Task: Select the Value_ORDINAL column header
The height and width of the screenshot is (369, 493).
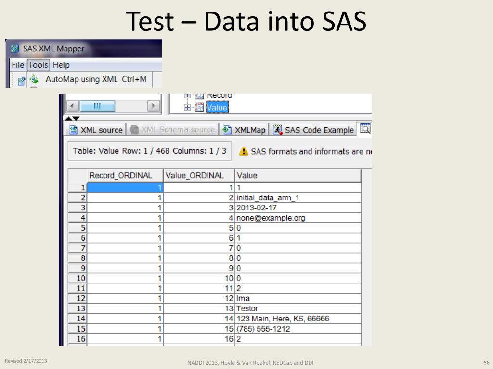Action: click(x=199, y=175)
